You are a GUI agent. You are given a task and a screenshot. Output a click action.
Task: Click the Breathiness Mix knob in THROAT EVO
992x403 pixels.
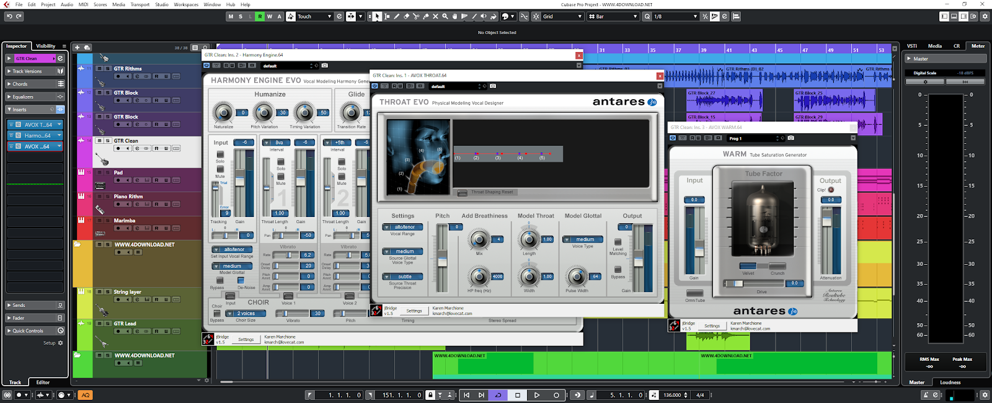(x=479, y=240)
